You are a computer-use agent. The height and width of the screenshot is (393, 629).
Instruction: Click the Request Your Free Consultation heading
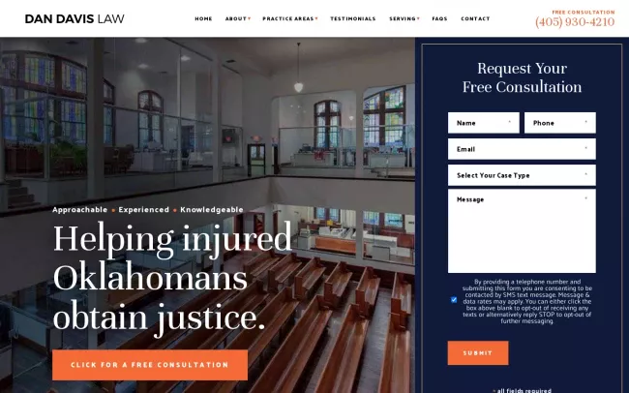522,77
